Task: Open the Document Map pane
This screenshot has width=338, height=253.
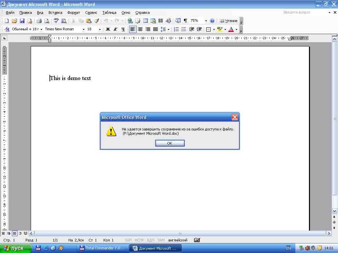Action: tap(178, 21)
